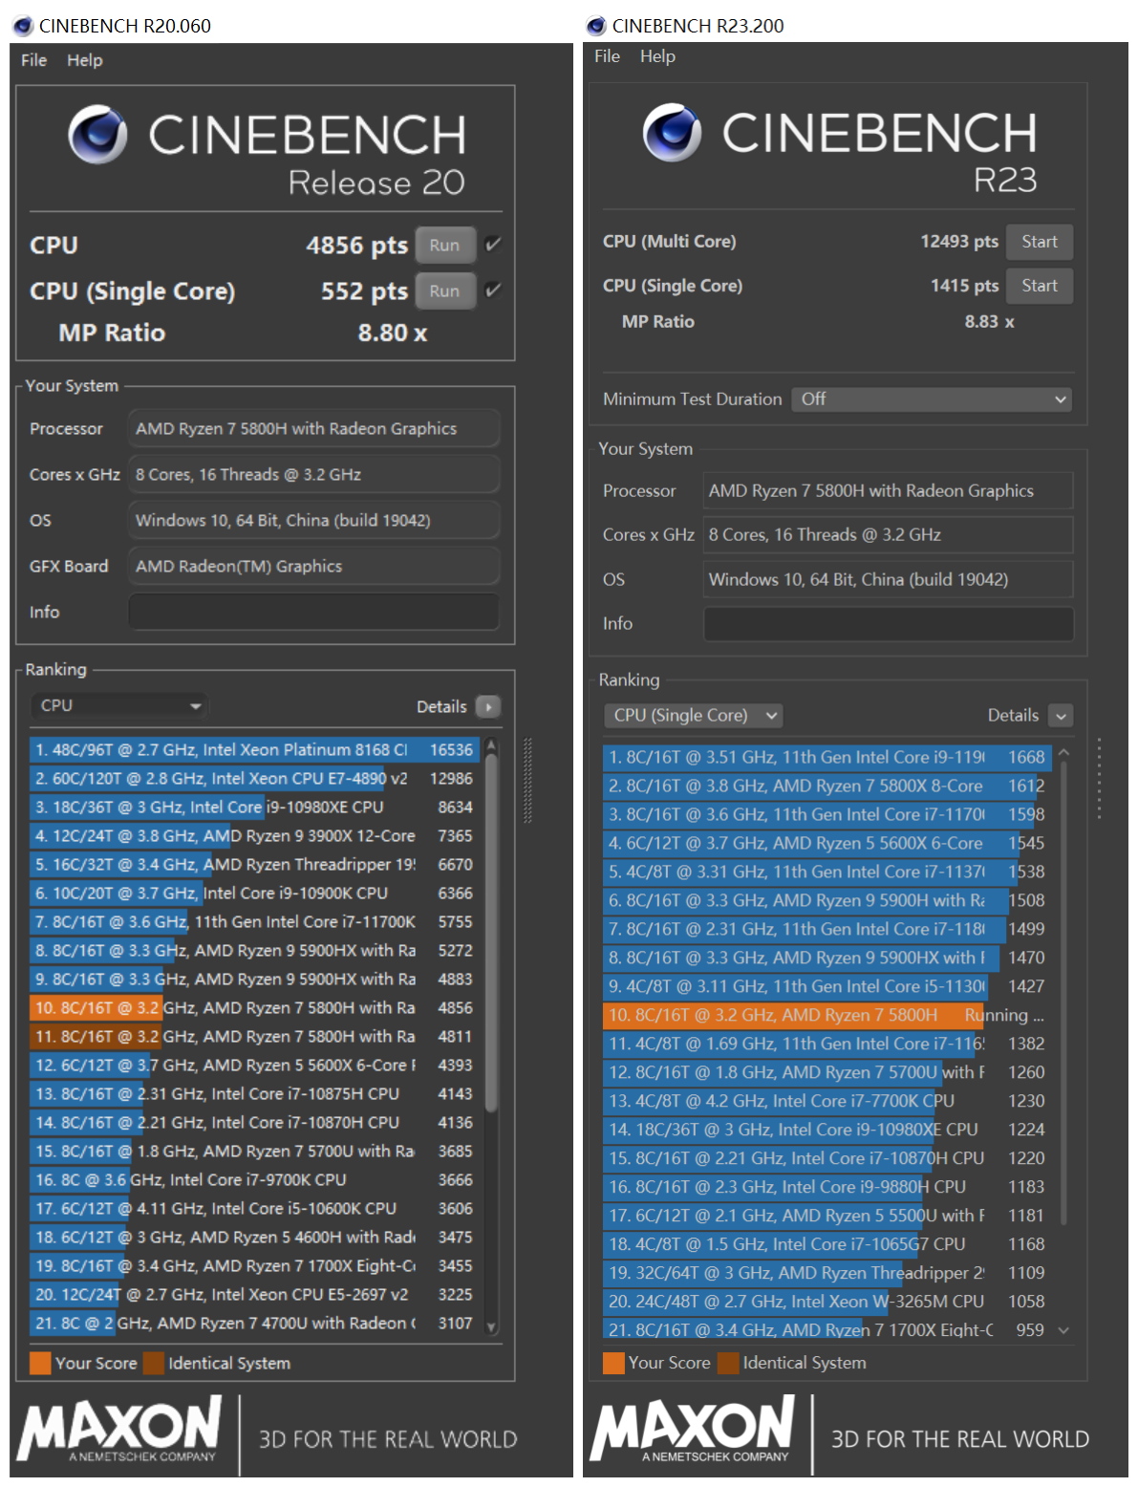Click brown Identical System swatch in R23 legend
This screenshot has height=1487, width=1138.
[728, 1363]
